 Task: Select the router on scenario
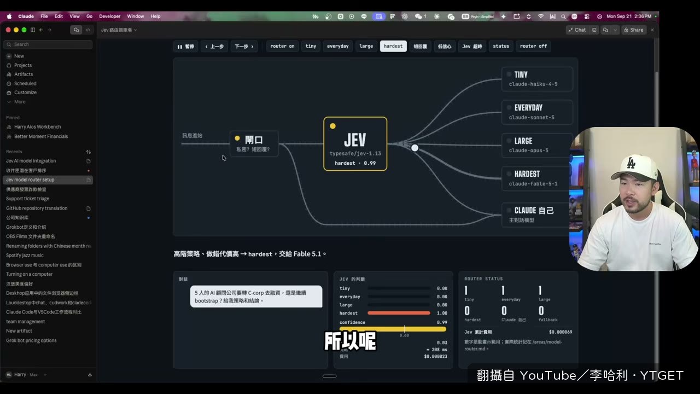282,47
